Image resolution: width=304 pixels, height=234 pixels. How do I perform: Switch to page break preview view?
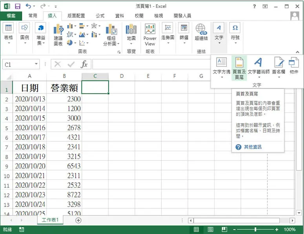click(224, 230)
